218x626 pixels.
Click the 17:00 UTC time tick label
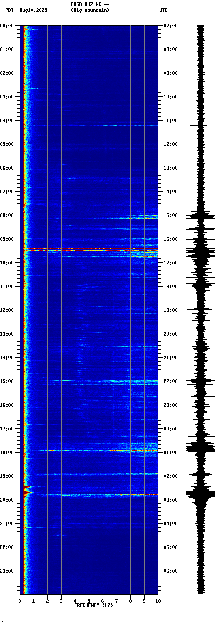click(171, 263)
